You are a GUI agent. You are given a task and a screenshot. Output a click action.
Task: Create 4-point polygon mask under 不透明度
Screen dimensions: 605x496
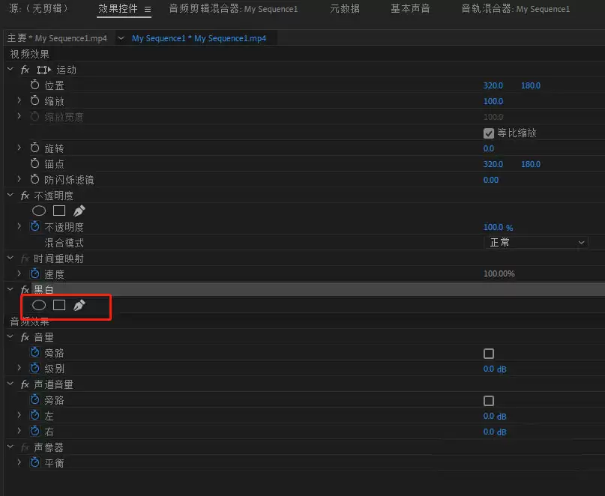(59, 211)
